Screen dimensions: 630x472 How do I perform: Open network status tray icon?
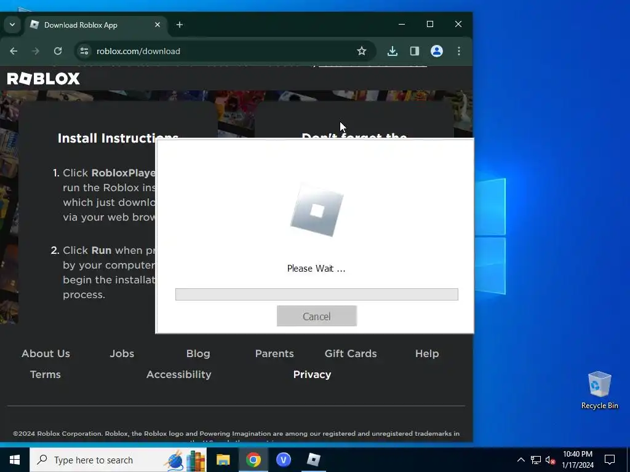[536, 460]
